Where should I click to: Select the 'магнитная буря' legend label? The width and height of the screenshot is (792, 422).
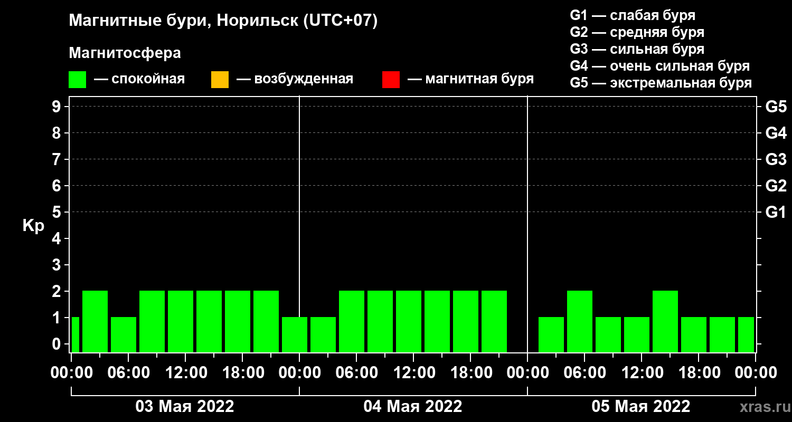(x=479, y=79)
